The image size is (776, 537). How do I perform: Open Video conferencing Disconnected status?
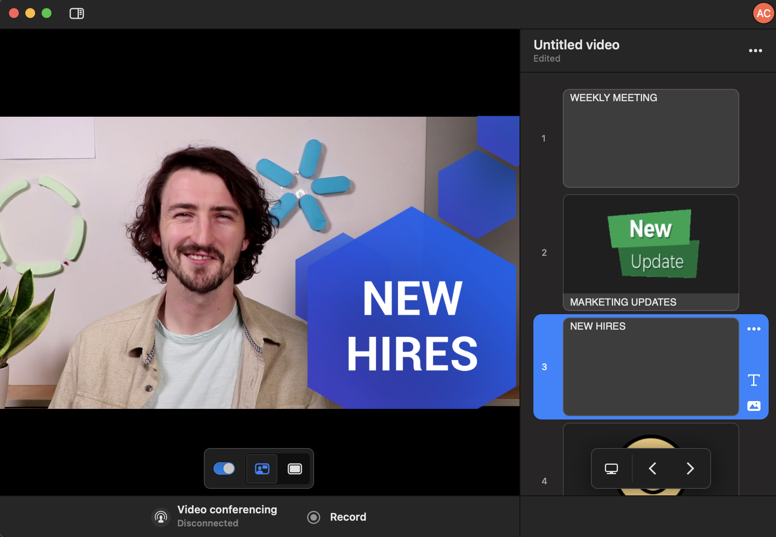227,516
